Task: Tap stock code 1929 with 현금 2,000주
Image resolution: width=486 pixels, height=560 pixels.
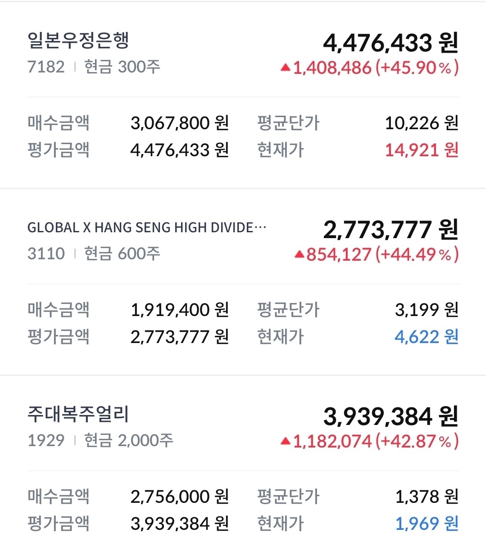Action: pos(46,441)
